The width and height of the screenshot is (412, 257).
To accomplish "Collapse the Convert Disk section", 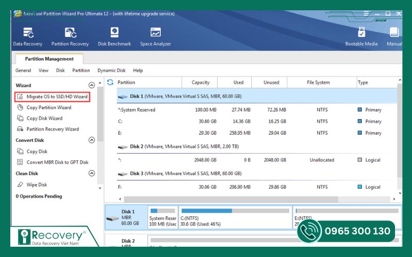I will coord(92,140).
